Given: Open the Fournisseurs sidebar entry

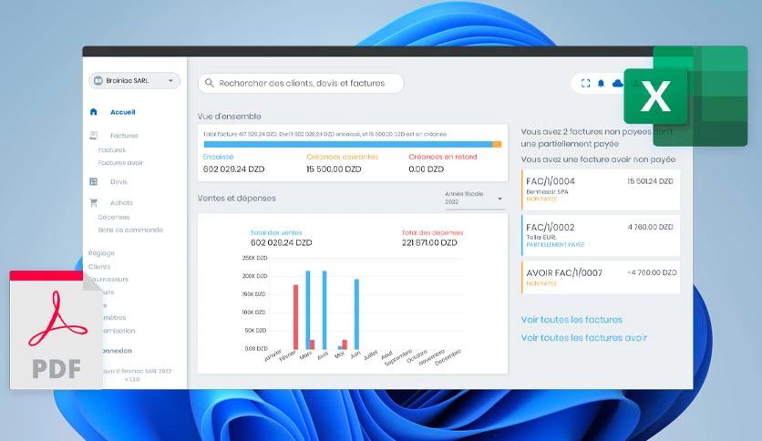Looking at the screenshot, I should click(109, 279).
